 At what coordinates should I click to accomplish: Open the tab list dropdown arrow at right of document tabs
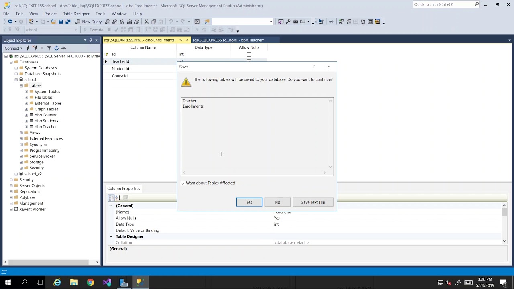pos(510,40)
